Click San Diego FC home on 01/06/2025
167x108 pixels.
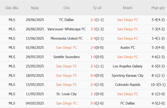tap(66, 47)
